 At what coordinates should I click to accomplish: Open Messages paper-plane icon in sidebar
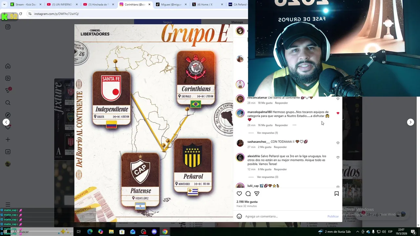8,90
